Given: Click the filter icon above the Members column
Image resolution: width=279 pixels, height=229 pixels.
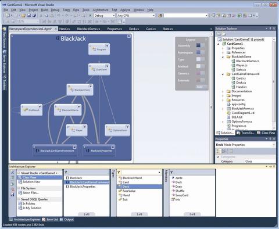Looking at the screenshot, I should pyautogui.click(x=171, y=172).
